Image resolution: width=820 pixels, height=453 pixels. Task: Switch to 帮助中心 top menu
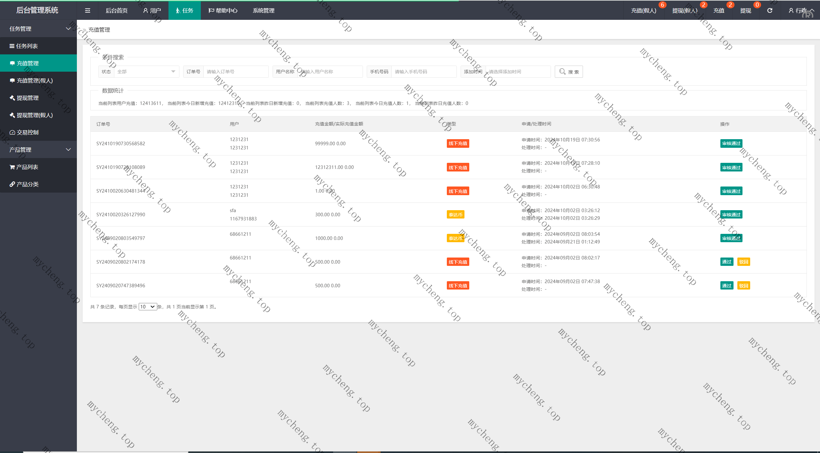(223, 11)
